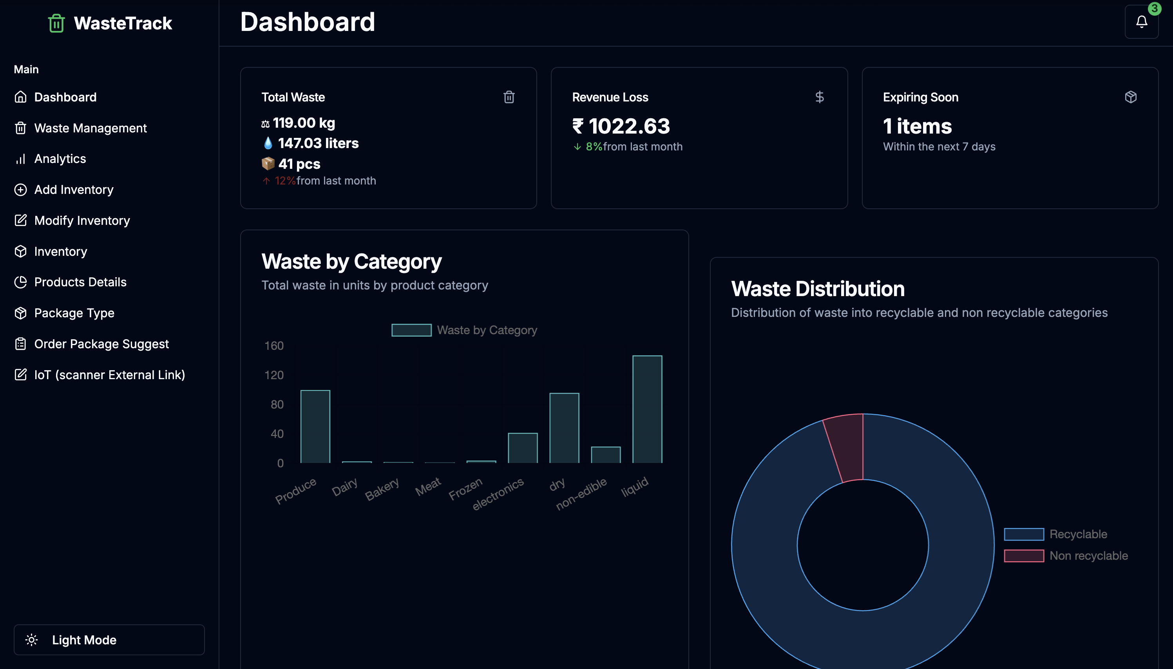Open the Dashboard sidebar entry
This screenshot has width=1173, height=669.
pos(65,97)
